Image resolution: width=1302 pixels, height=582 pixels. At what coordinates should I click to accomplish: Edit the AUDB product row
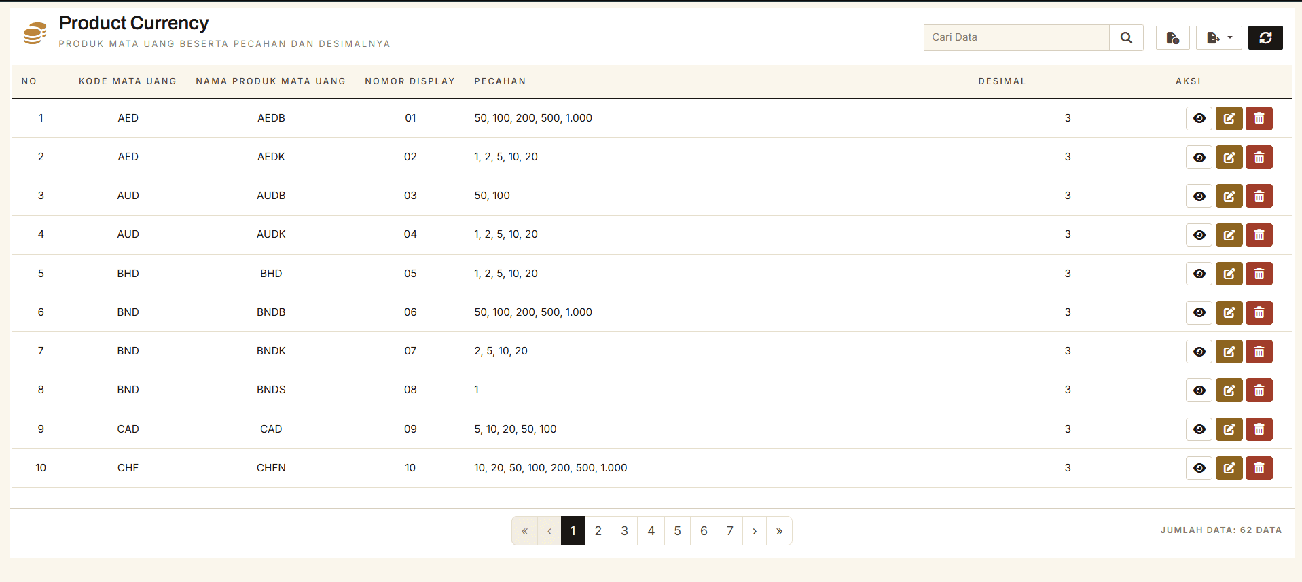(1229, 196)
